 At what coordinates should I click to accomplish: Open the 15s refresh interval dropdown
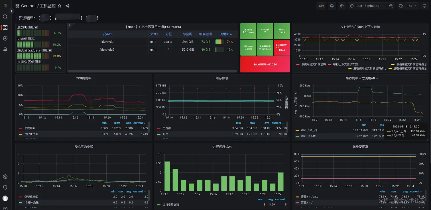click(411, 6)
